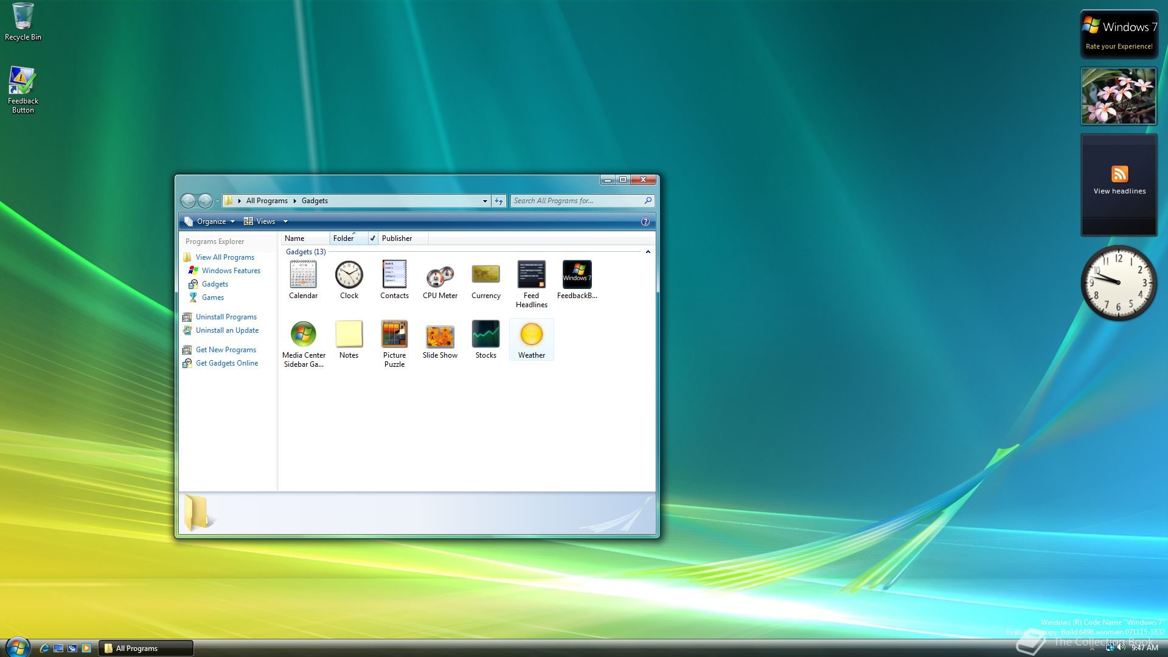This screenshot has width=1168, height=657.
Task: Click Gadgets in the breadcrumb path
Action: click(315, 201)
